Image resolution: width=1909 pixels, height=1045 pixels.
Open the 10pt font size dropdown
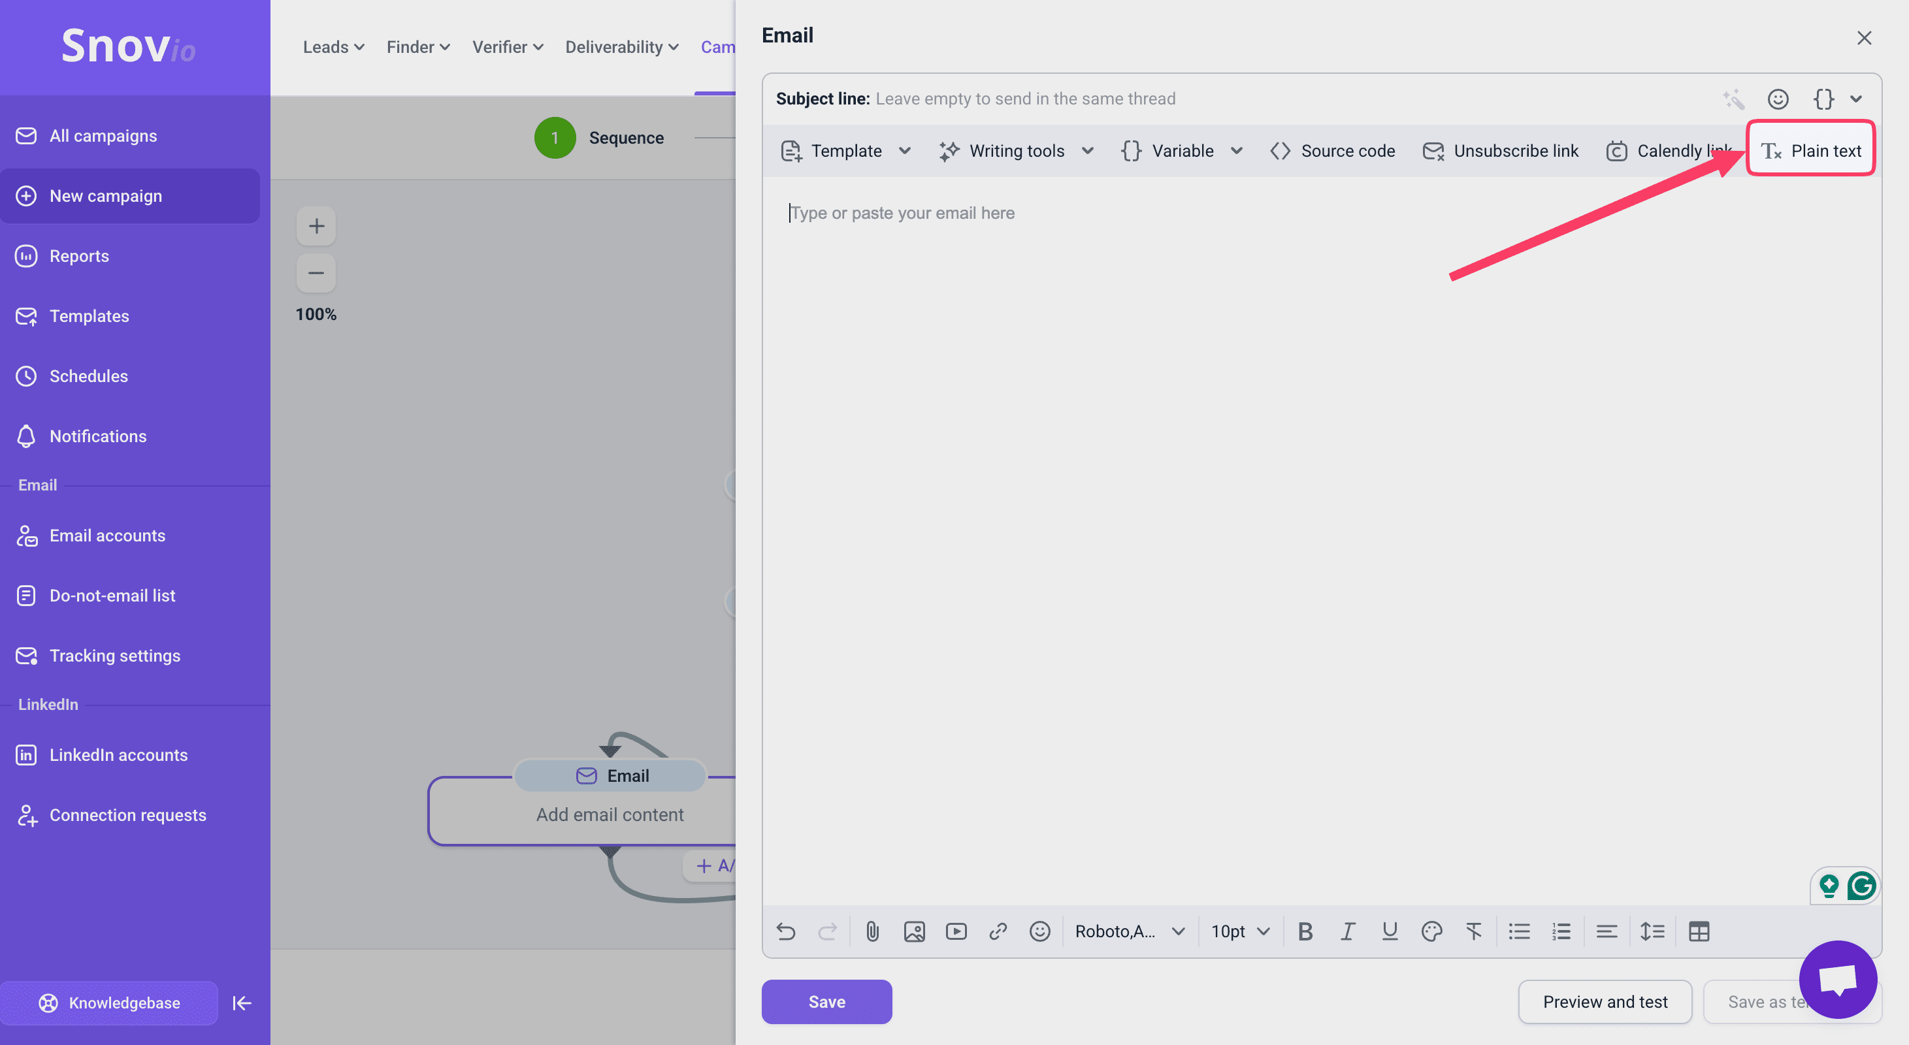click(1240, 931)
